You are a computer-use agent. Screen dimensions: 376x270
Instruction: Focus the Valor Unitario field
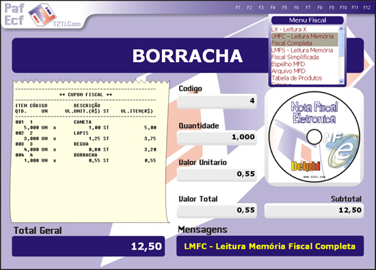pyautogui.click(x=217, y=174)
